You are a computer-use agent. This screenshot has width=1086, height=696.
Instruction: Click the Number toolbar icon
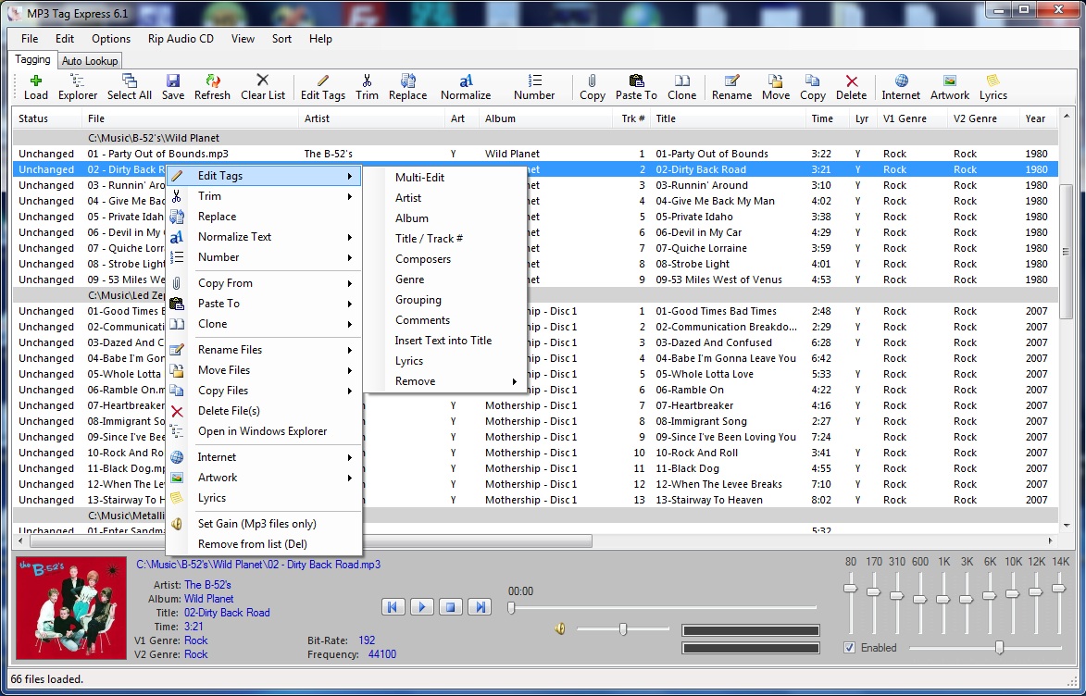(533, 87)
